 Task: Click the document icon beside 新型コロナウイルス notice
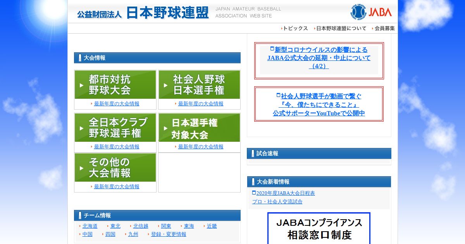[272, 49]
